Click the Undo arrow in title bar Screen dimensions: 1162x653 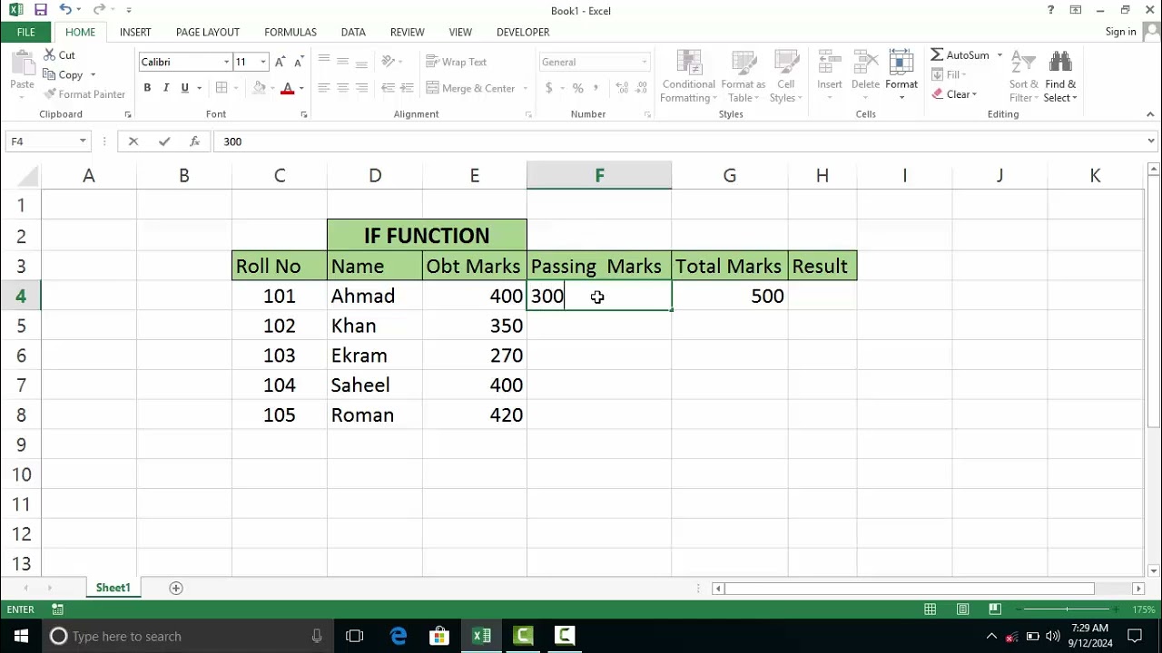point(65,10)
